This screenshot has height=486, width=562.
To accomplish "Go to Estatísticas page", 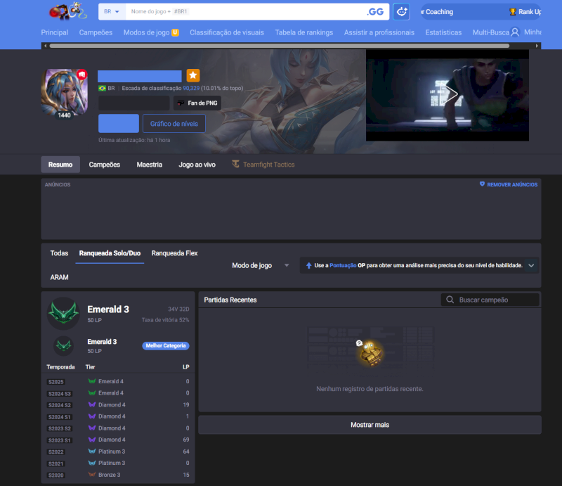I will tap(443, 32).
